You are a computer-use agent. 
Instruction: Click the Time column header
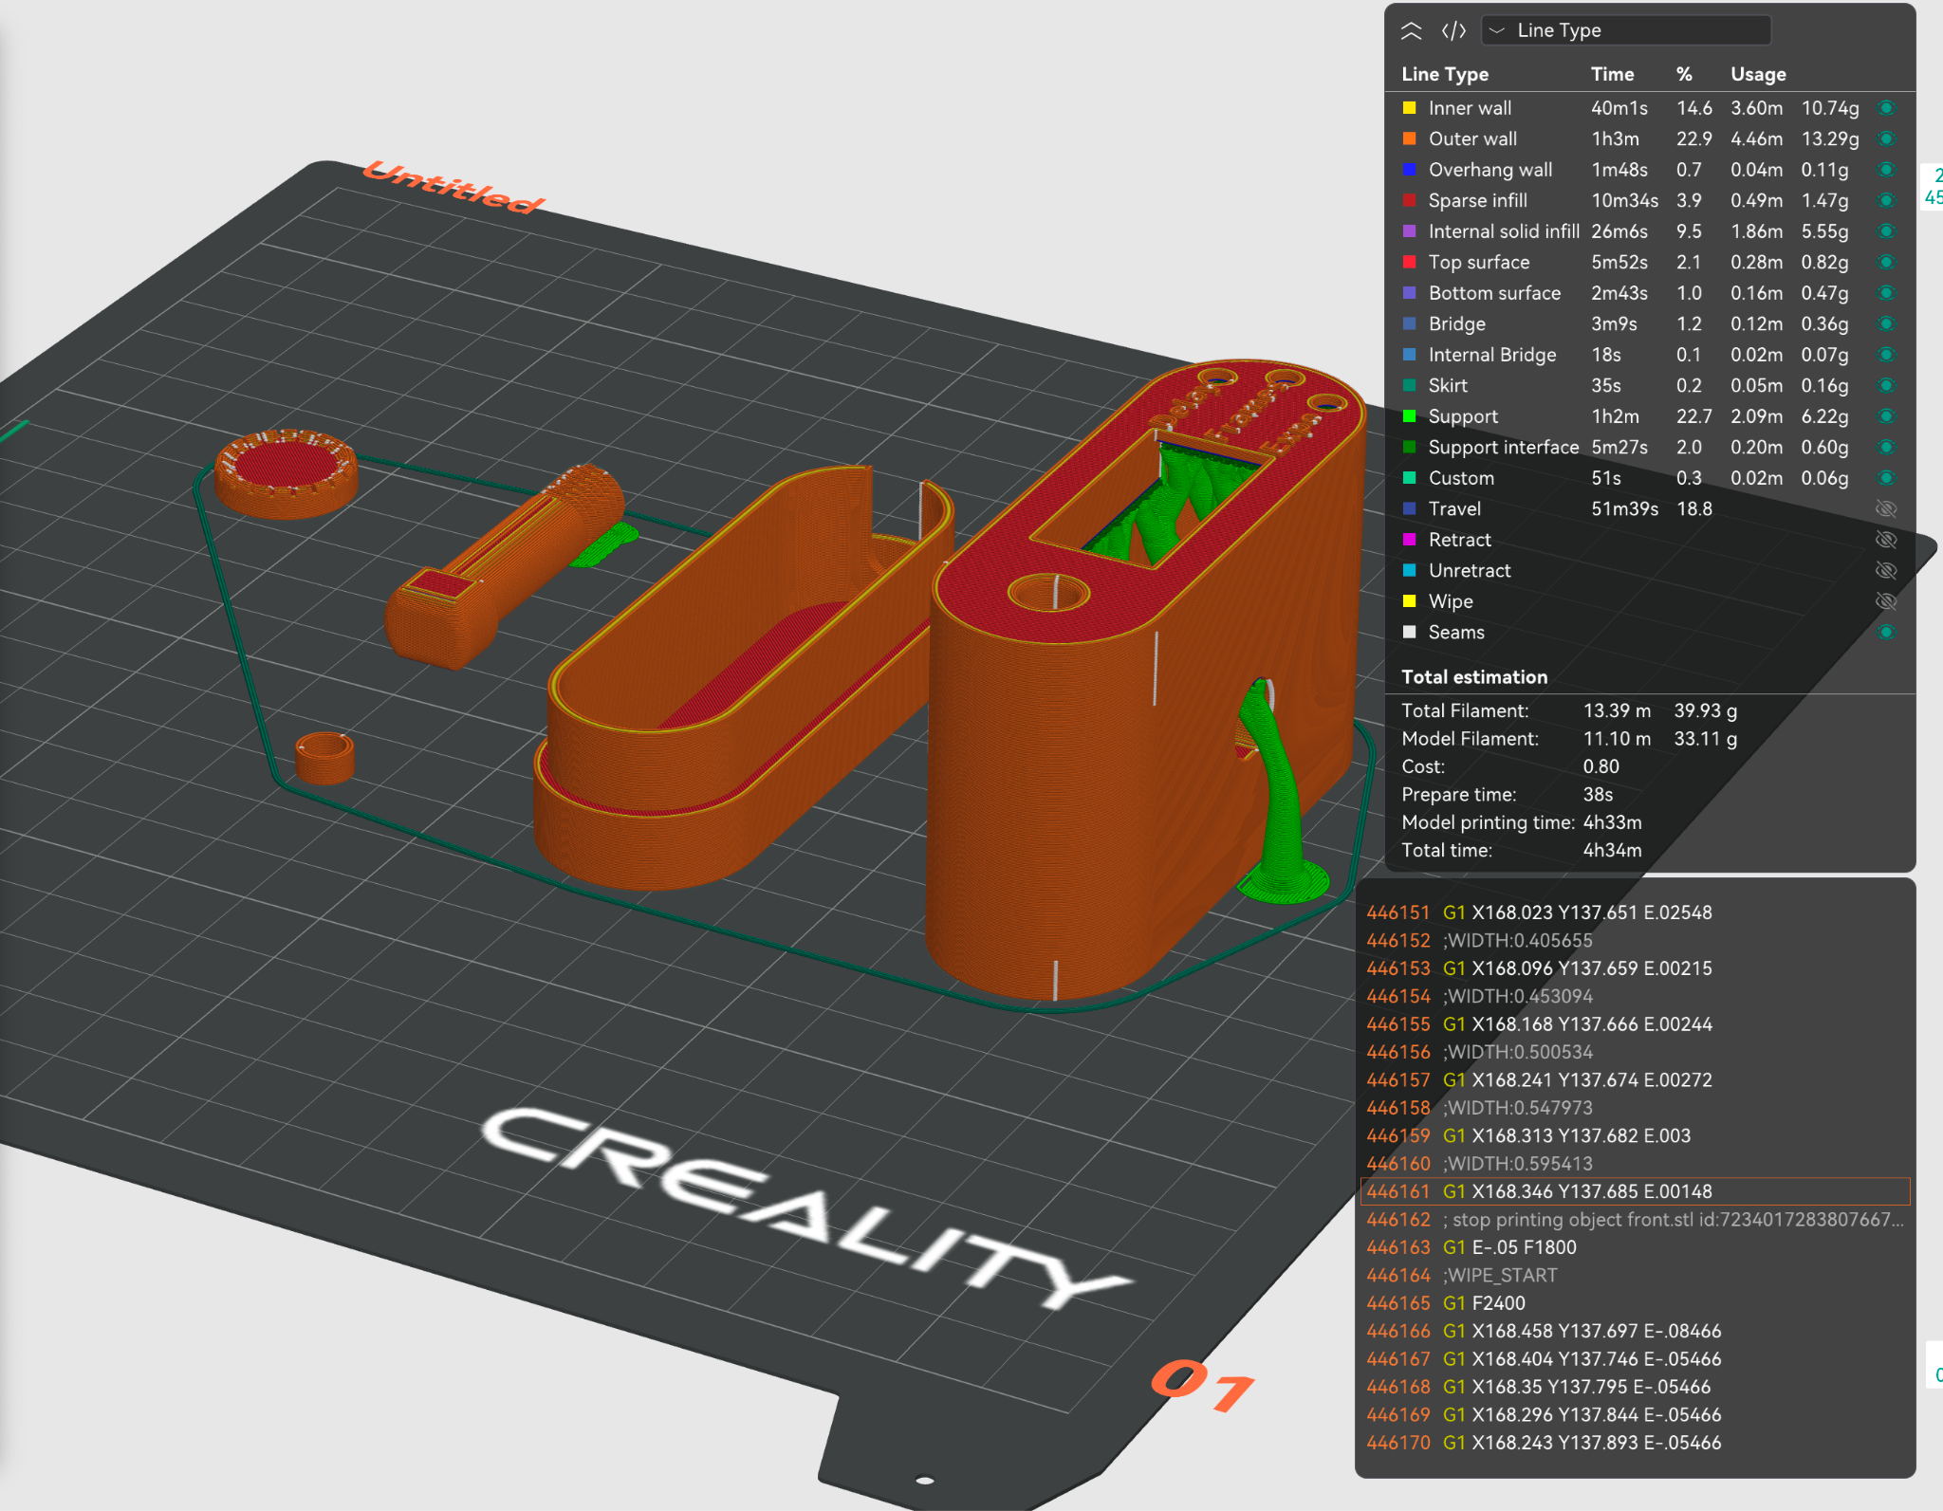(x=1612, y=74)
